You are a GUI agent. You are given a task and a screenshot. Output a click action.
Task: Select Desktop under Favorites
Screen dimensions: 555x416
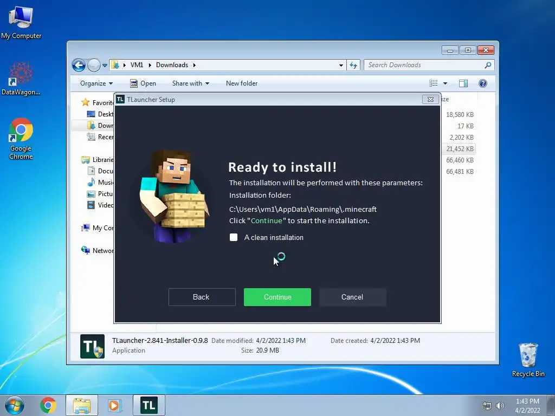tap(100, 114)
